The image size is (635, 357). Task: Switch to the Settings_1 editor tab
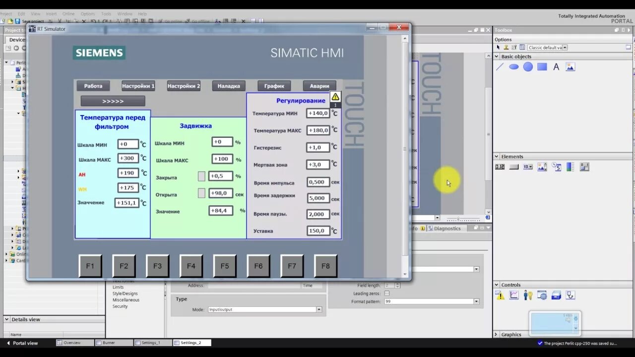[152, 342]
